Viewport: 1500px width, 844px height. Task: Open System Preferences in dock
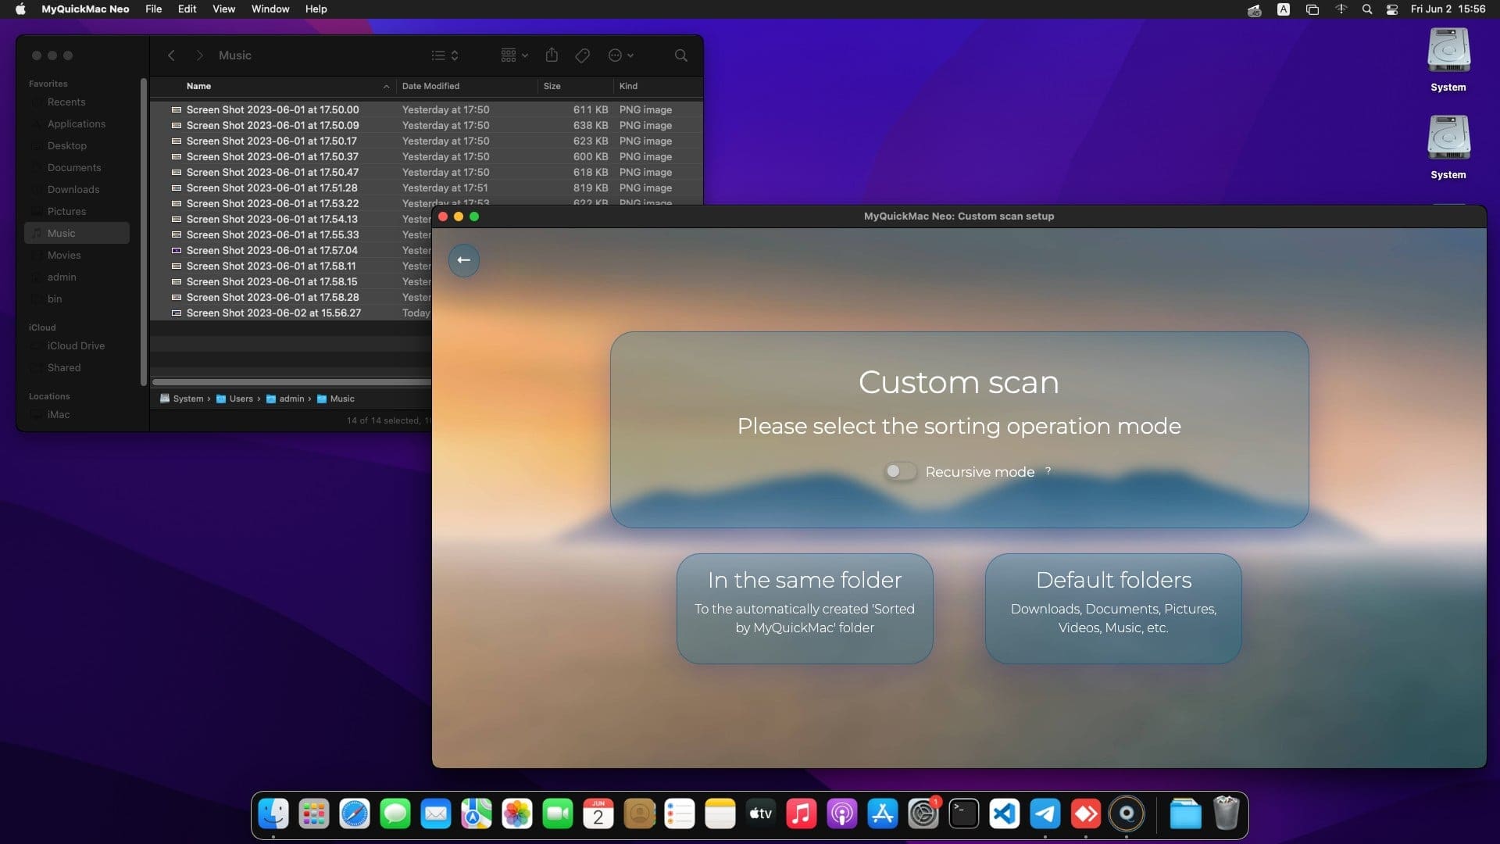click(923, 814)
